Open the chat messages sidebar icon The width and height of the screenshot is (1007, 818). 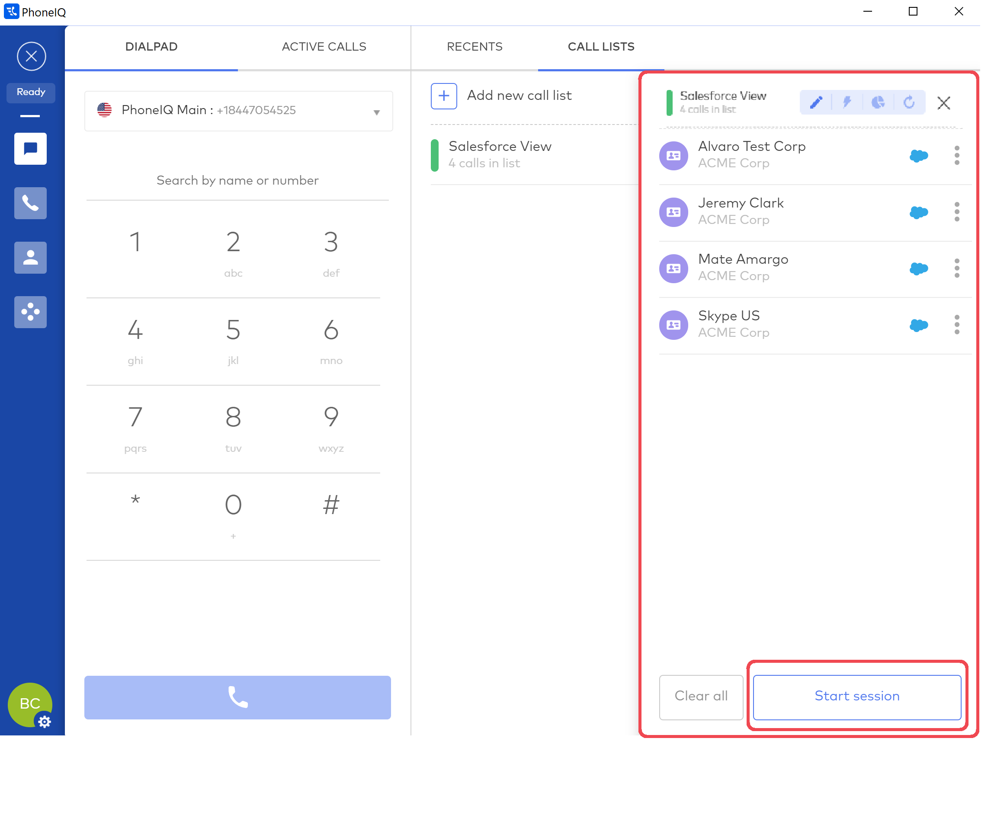tap(30, 148)
